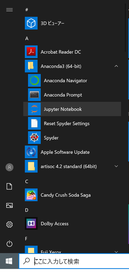Open the user account avatar

tap(9, 167)
